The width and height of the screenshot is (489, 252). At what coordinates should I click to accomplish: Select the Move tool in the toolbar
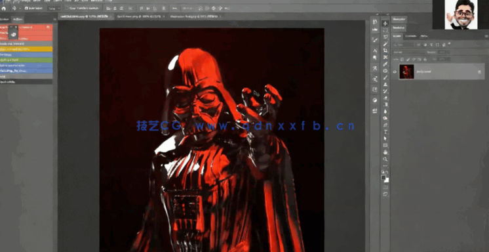tap(385, 23)
